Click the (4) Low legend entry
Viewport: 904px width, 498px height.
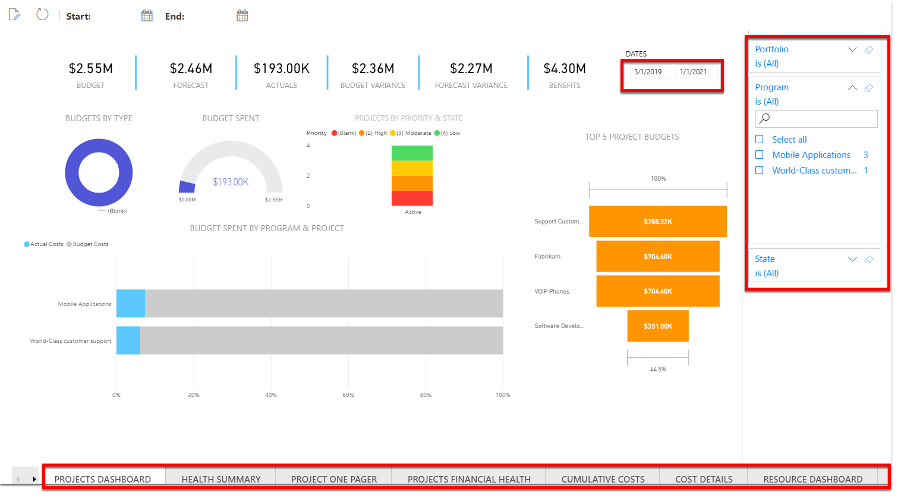(447, 133)
